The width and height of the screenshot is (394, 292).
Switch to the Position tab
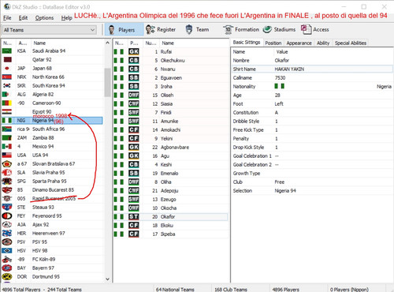tap(273, 43)
